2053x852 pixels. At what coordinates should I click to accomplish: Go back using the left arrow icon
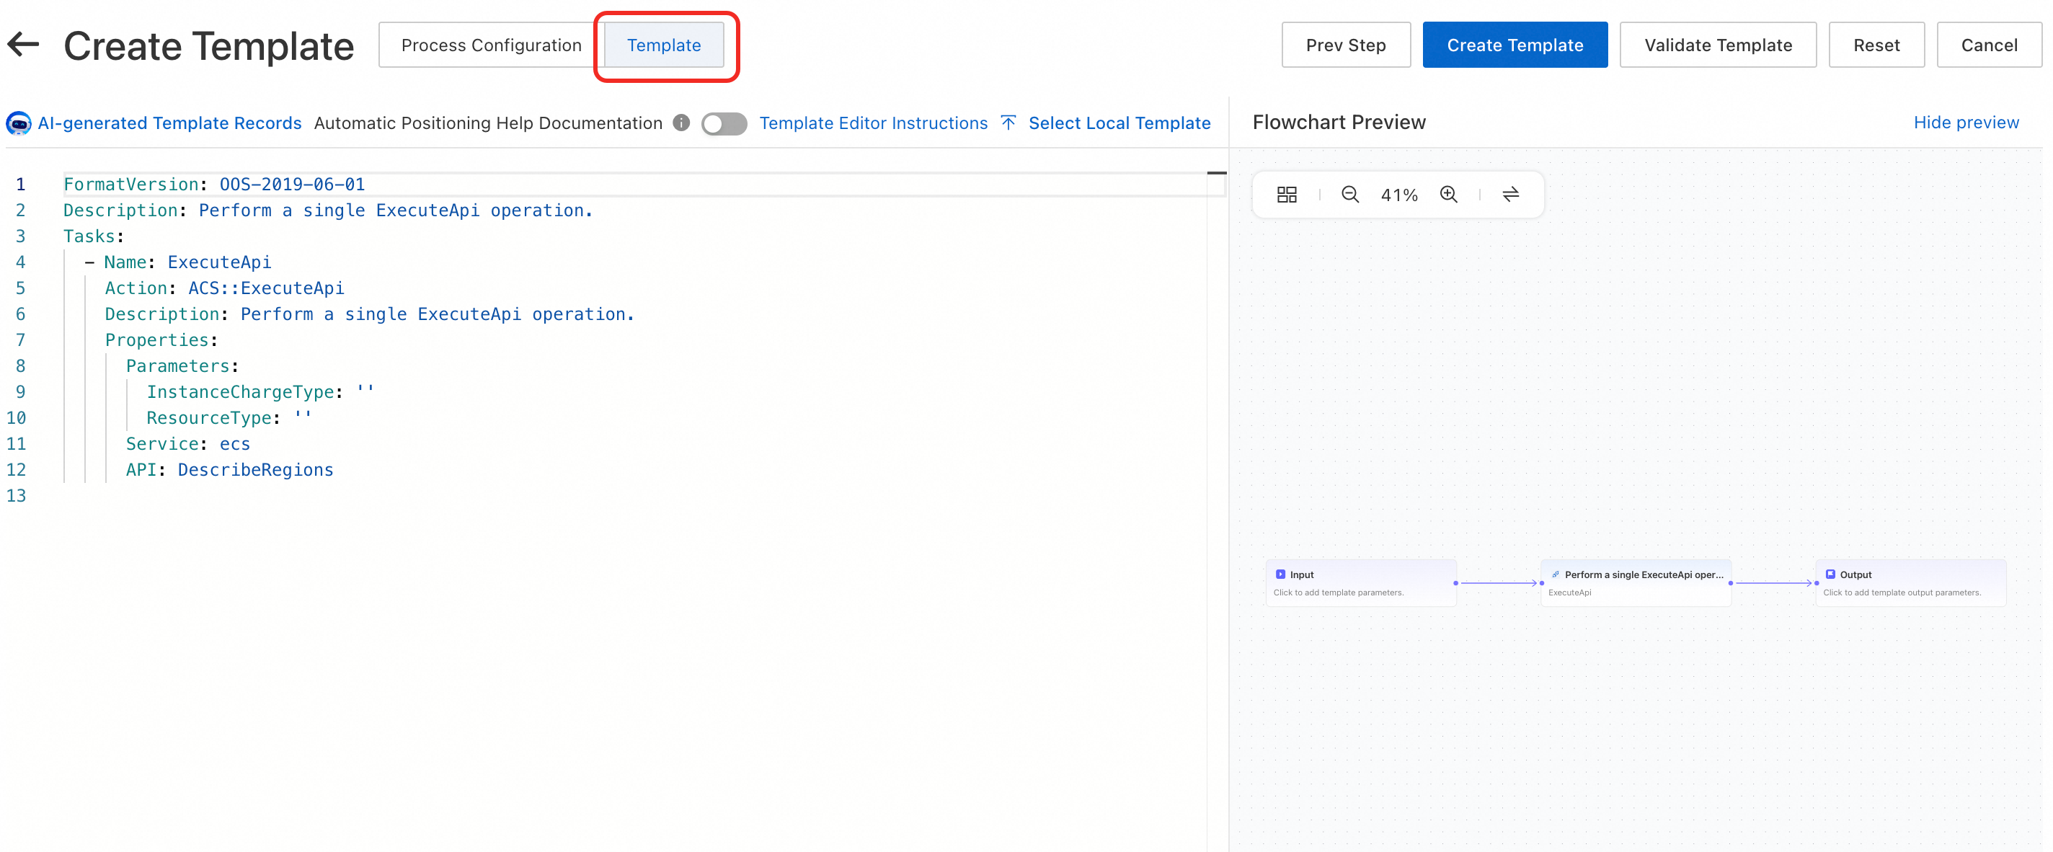point(23,45)
